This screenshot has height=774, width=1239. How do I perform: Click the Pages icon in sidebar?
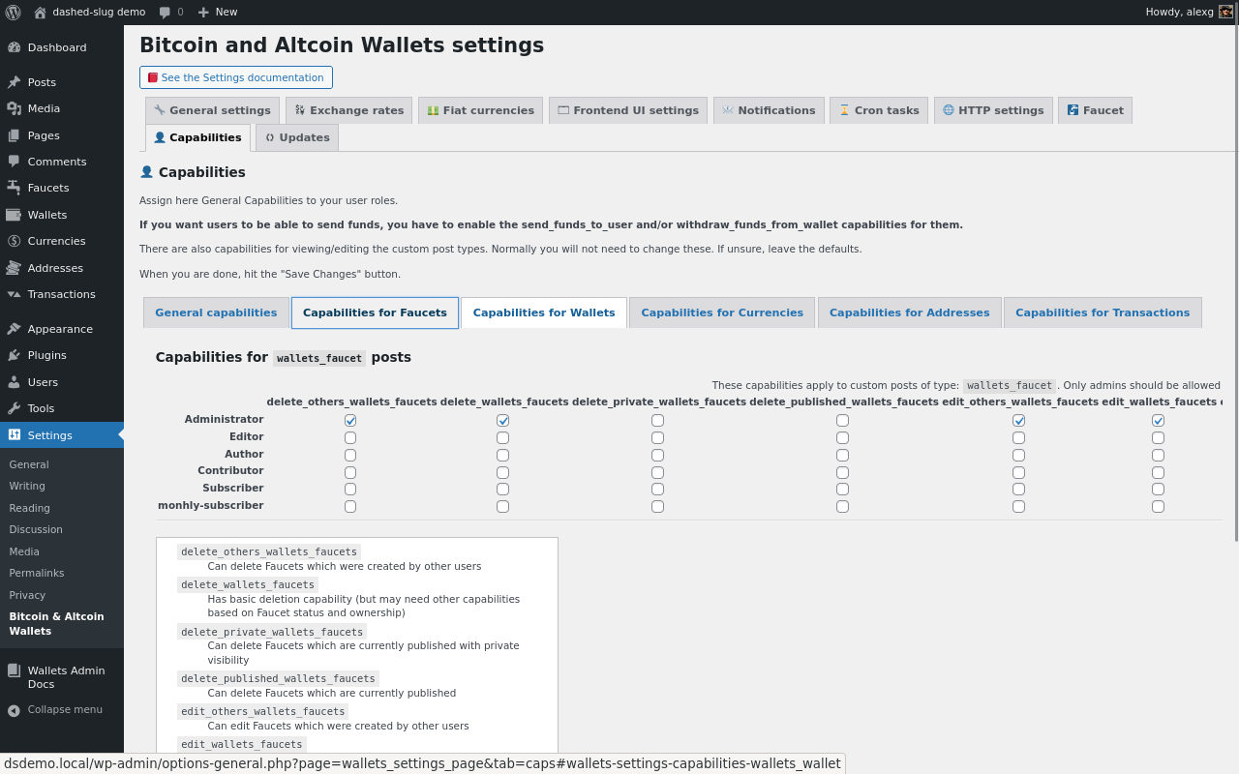14,135
